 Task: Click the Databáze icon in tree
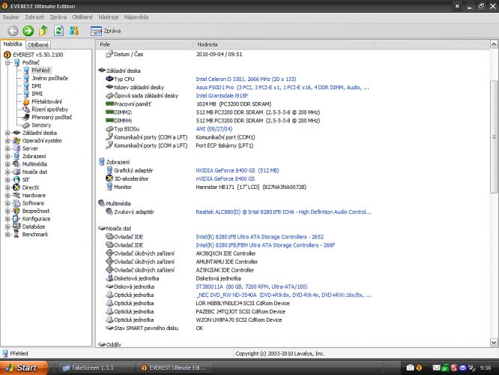coord(16,226)
